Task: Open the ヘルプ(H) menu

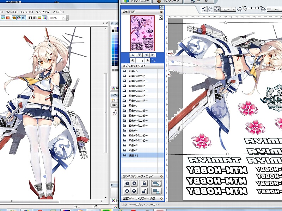Action: tap(58, 12)
